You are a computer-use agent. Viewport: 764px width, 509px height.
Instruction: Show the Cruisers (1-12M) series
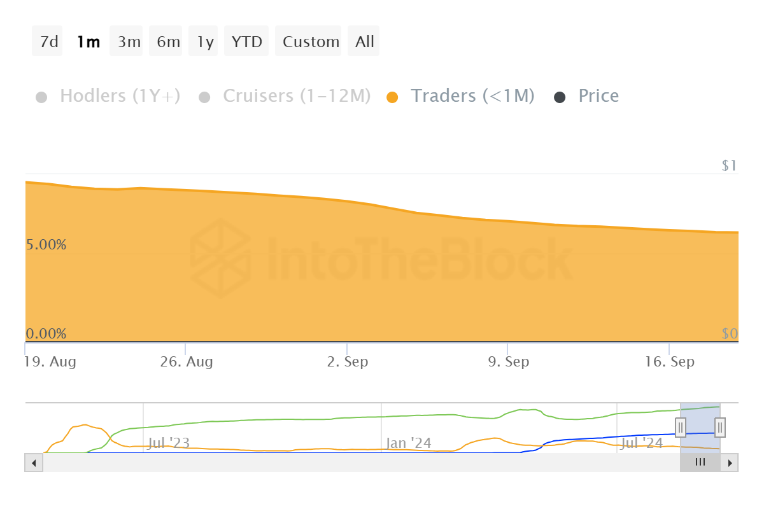tap(296, 96)
